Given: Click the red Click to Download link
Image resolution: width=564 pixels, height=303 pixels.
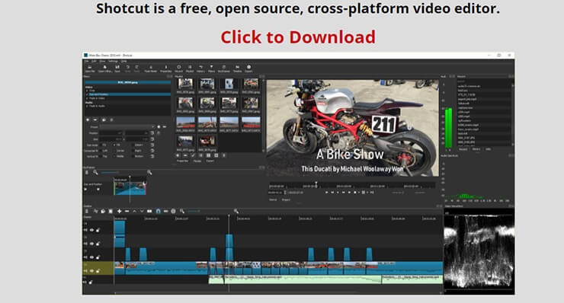Looking at the screenshot, I should tap(298, 37).
